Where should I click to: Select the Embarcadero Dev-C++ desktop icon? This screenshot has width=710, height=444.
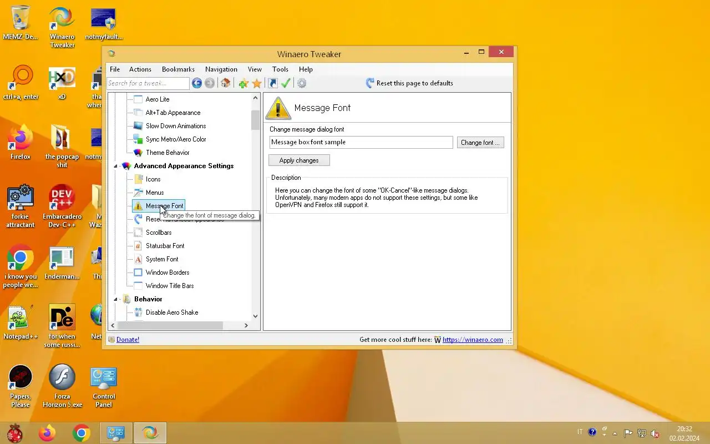(62, 207)
